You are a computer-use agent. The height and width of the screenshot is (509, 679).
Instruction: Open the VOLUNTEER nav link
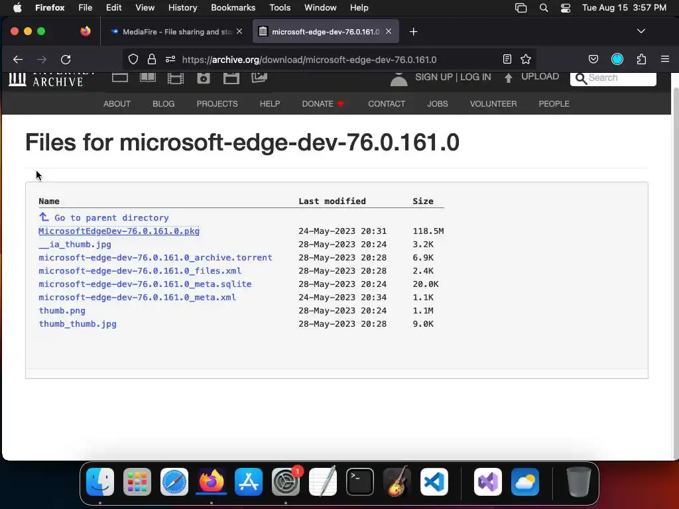pos(493,104)
